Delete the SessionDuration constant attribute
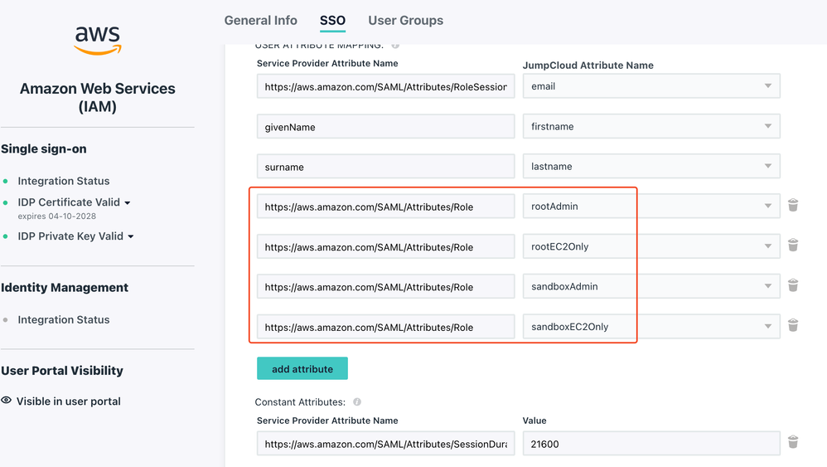Screen dimensions: 827x467 pos(793,441)
